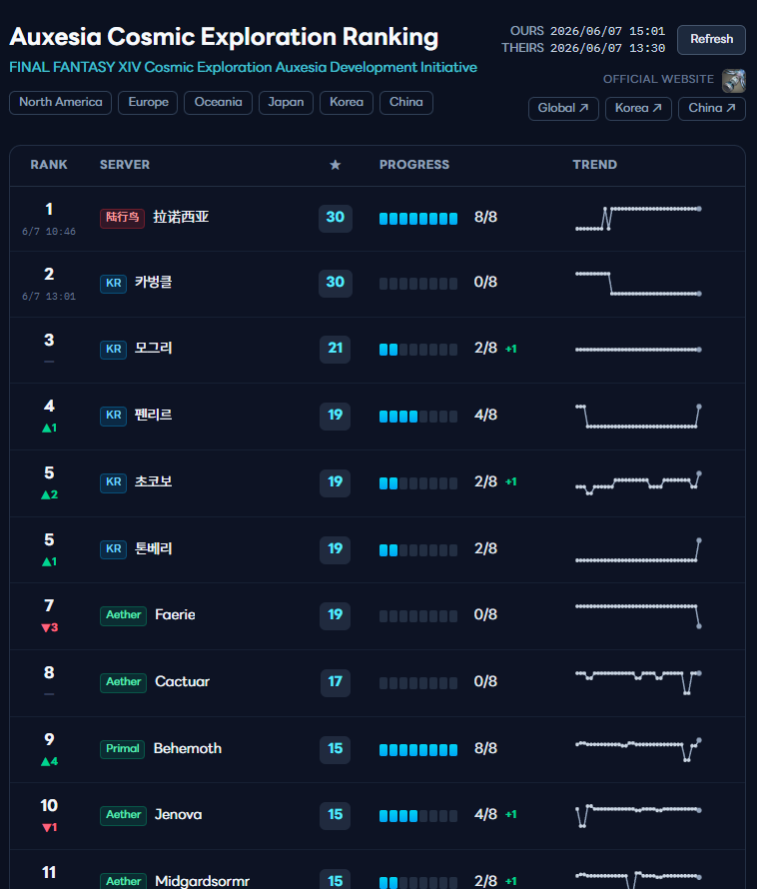Image resolution: width=757 pixels, height=889 pixels.
Task: Click the TREND column header
Action: [595, 165]
